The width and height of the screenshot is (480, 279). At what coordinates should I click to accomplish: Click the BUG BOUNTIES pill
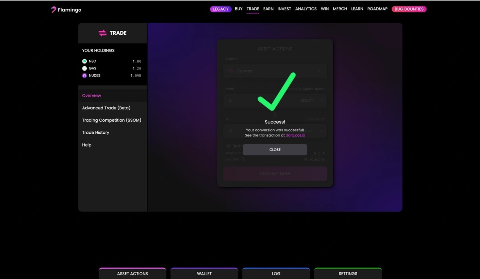coord(409,9)
